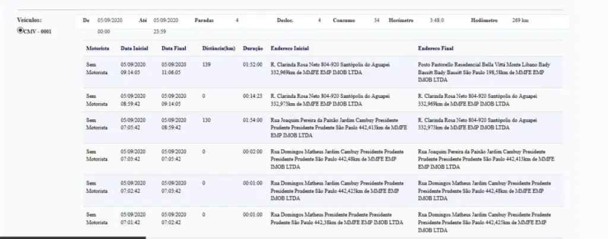Click the De date 05/09/2020

(110, 20)
